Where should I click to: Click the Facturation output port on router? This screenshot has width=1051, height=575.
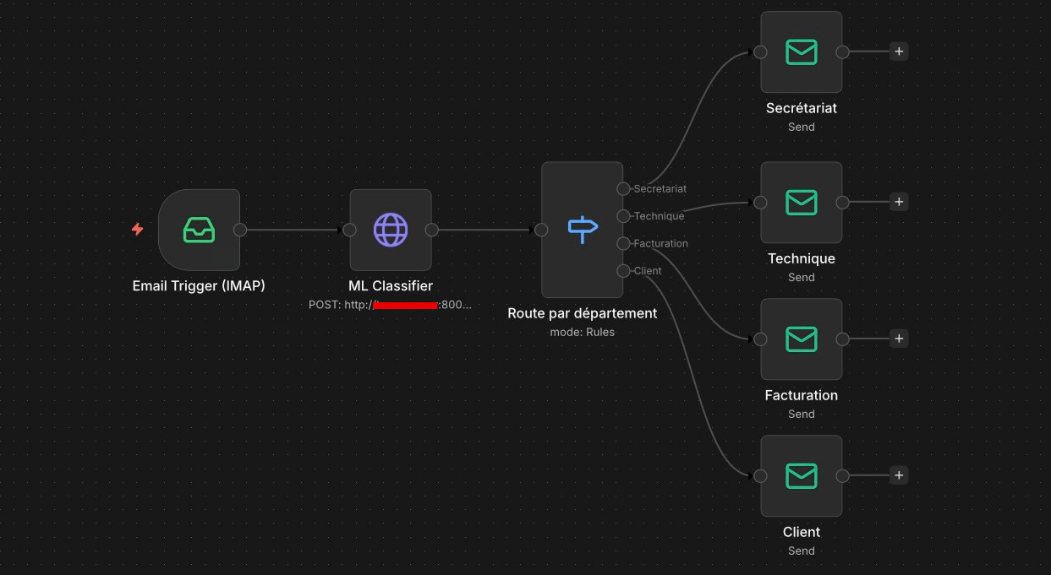coord(623,243)
